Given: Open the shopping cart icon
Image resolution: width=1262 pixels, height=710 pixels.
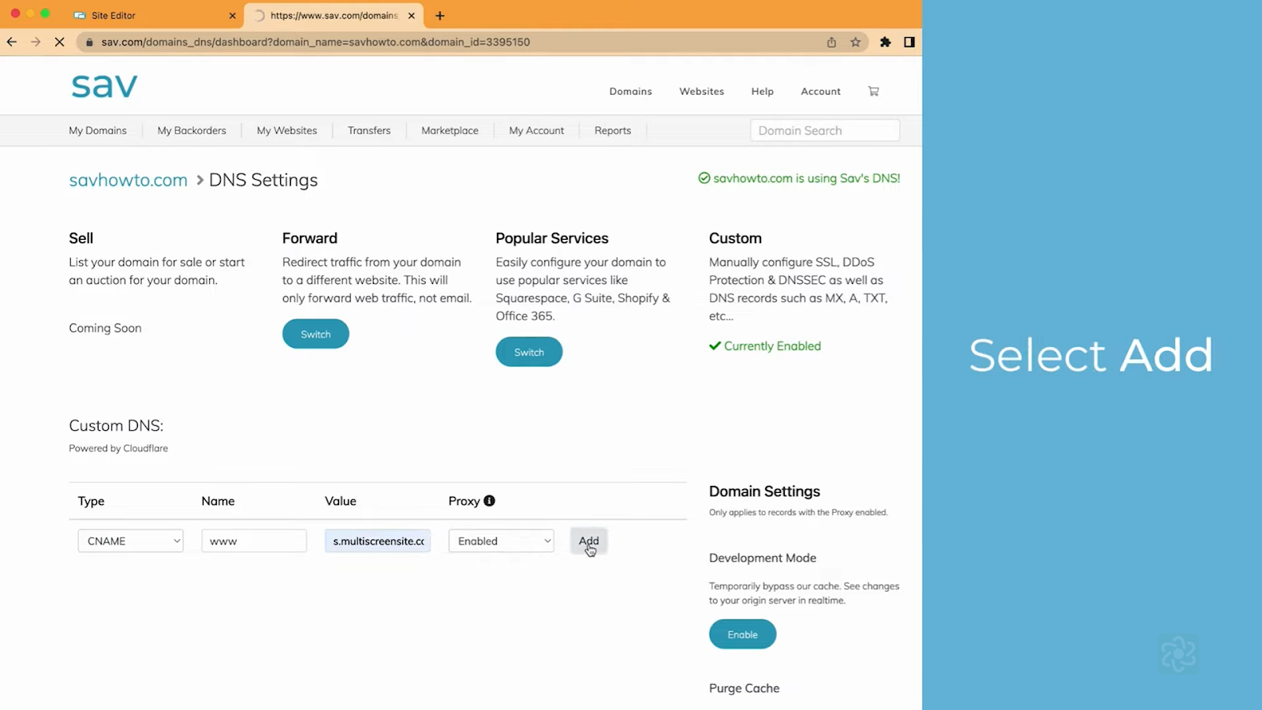Looking at the screenshot, I should [x=873, y=92].
